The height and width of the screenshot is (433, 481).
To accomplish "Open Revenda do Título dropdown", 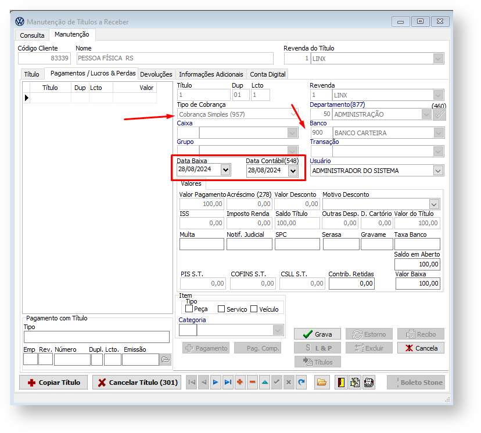I will click(x=439, y=59).
